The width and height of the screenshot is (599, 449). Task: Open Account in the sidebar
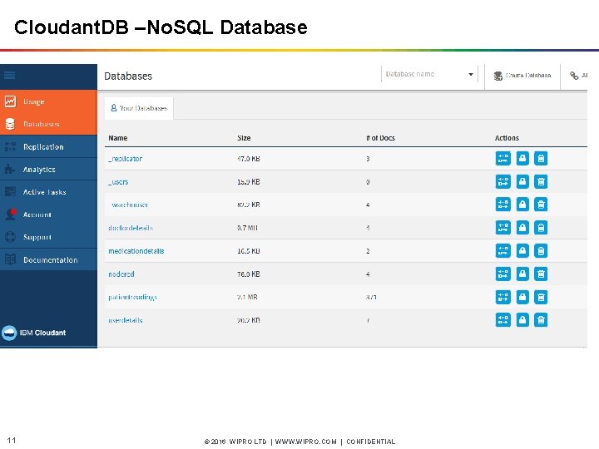pyautogui.click(x=48, y=215)
